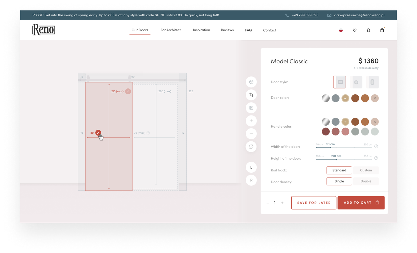417x253 pixels.
Task: Open the For Architect menu item
Action: pyautogui.click(x=170, y=30)
